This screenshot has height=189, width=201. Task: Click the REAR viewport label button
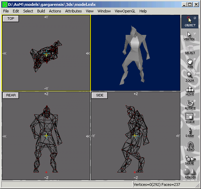(11, 95)
